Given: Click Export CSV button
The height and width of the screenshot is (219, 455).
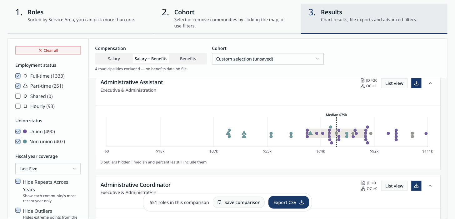Looking at the screenshot, I should pos(289,202).
